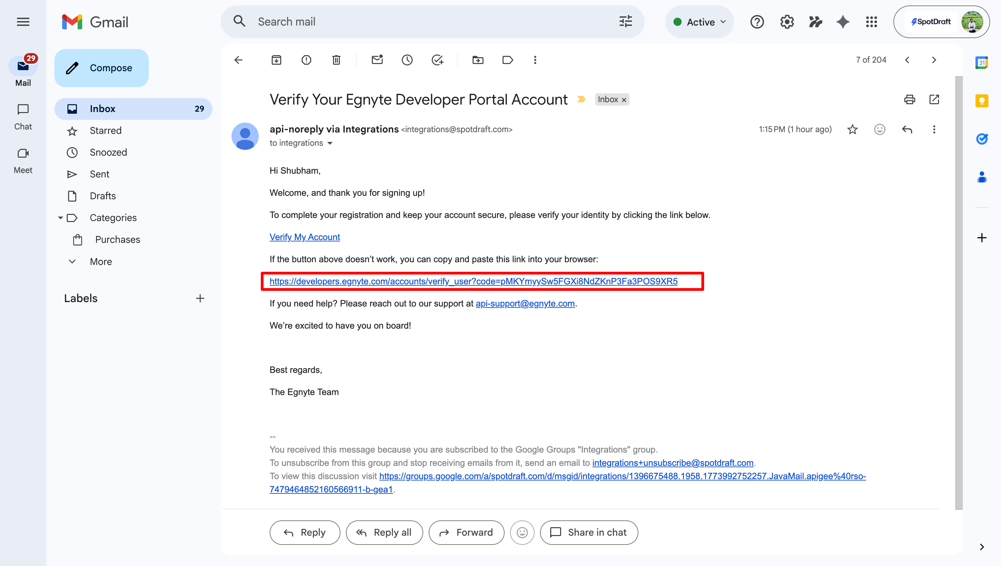Image resolution: width=1001 pixels, height=566 pixels.
Task: Print the email conversation
Action: [x=909, y=99]
